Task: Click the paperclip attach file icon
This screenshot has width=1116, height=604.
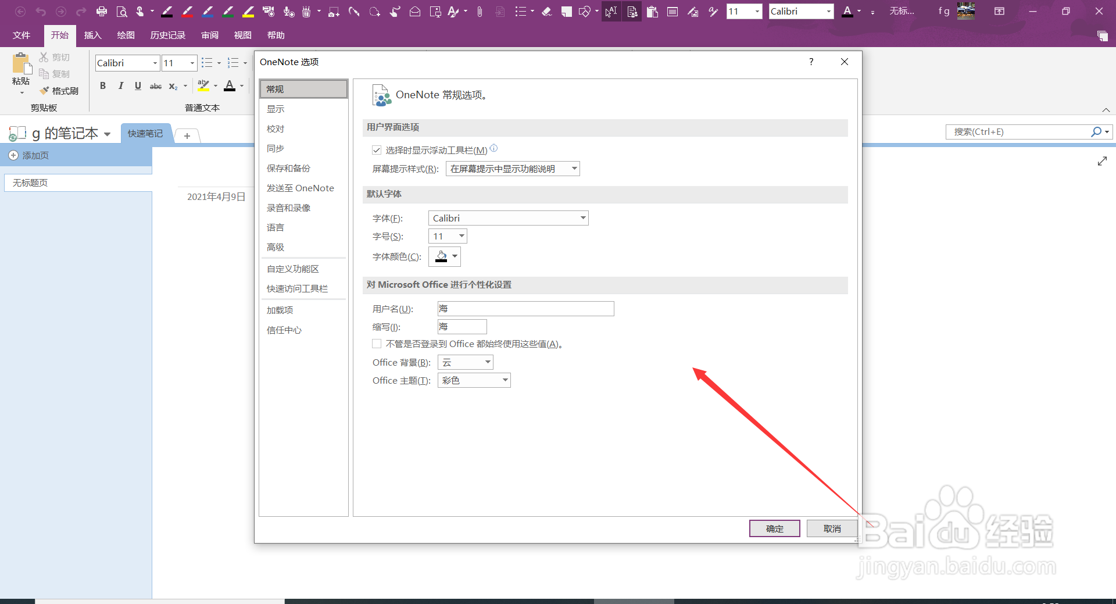Action: click(x=480, y=11)
